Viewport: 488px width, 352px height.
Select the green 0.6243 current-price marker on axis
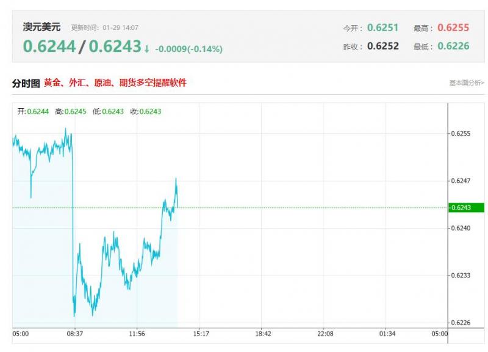[x=466, y=208]
